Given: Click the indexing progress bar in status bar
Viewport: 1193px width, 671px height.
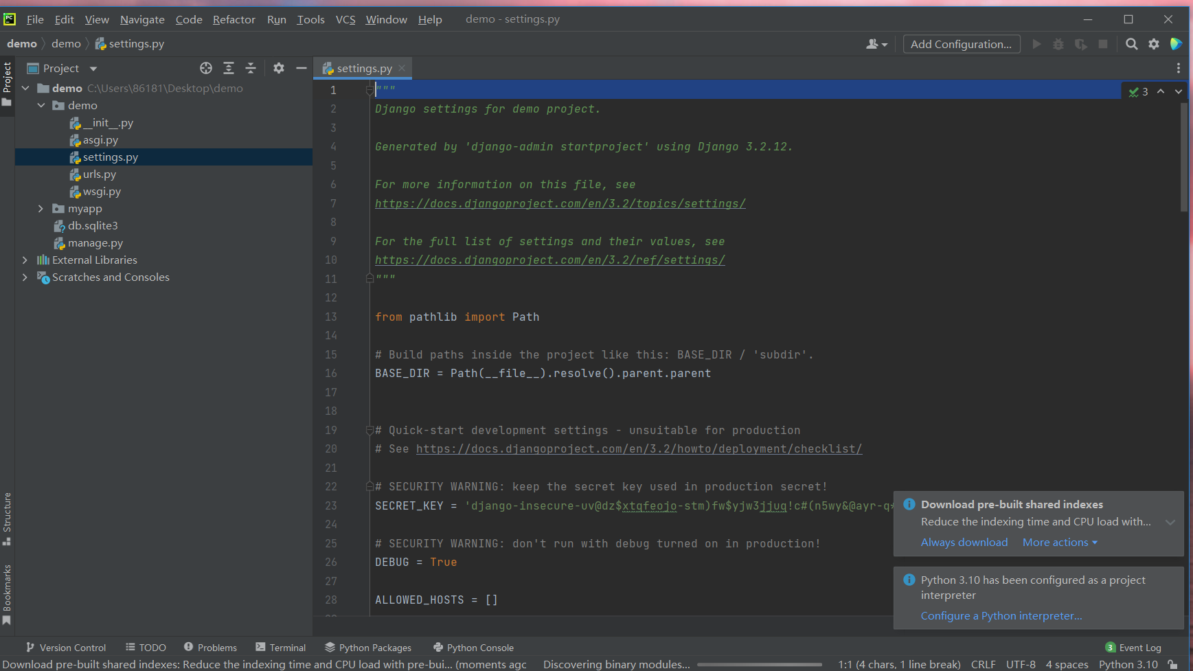Looking at the screenshot, I should [x=760, y=664].
